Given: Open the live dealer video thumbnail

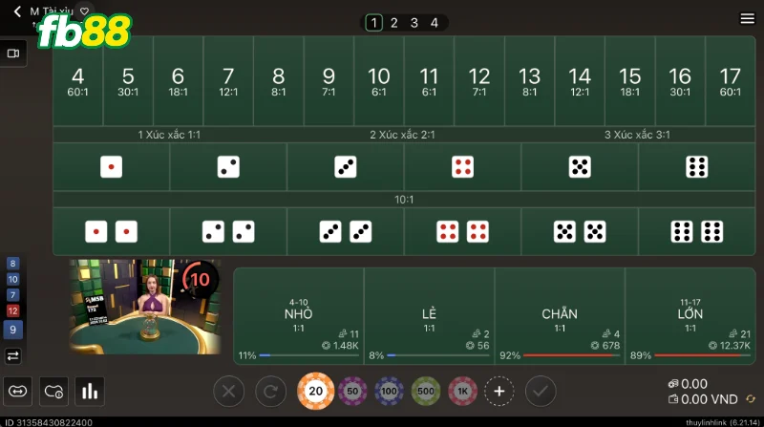Looking at the screenshot, I should pyautogui.click(x=145, y=307).
